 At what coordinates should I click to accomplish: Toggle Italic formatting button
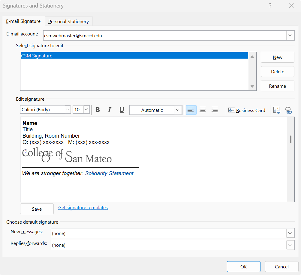[110, 110]
